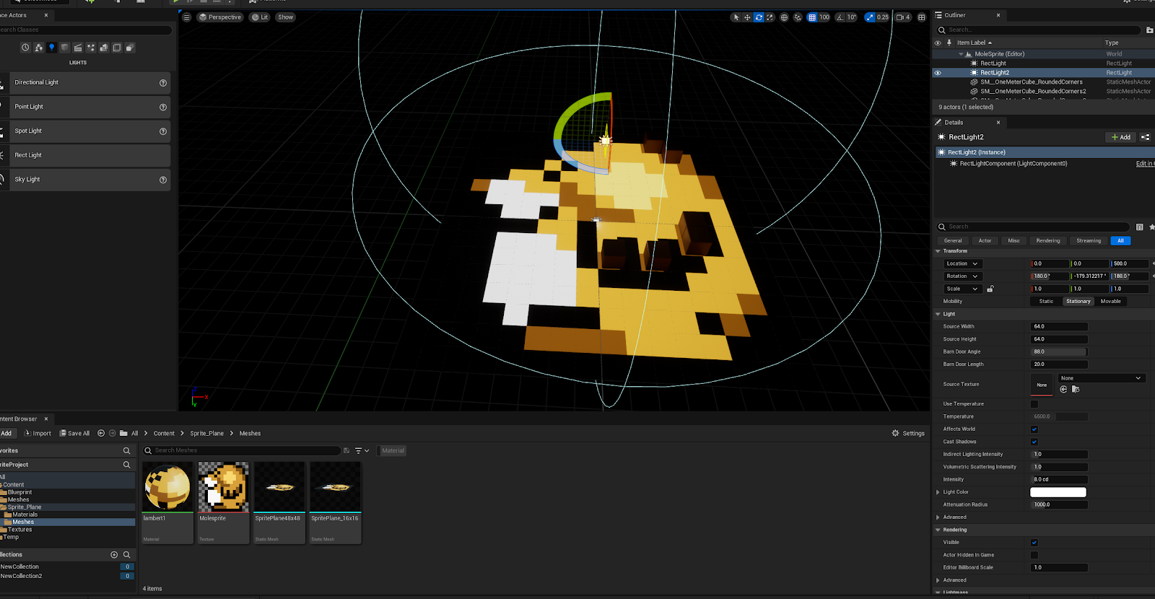1155x599 pixels.
Task: Open viewport layout grid button
Action: 922,17
